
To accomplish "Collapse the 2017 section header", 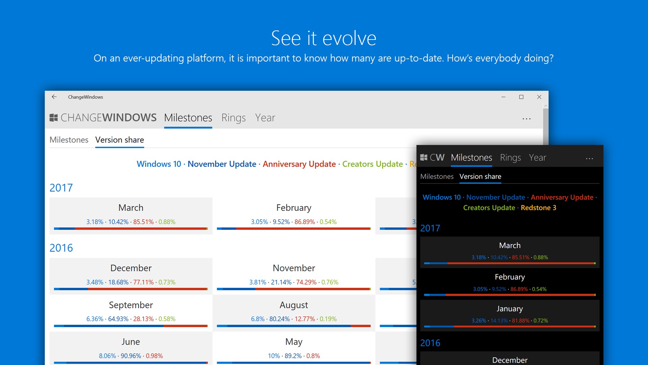I will coord(61,188).
